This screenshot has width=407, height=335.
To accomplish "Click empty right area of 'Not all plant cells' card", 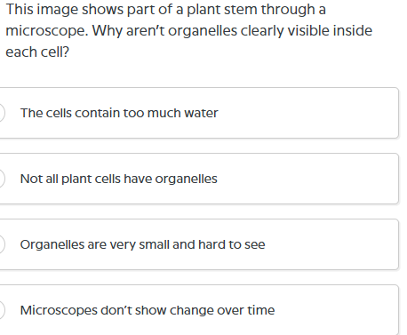I will click(308, 179).
